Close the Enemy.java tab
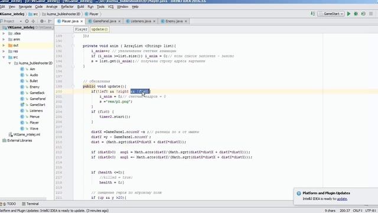The image size is (378, 213). coord(186,21)
